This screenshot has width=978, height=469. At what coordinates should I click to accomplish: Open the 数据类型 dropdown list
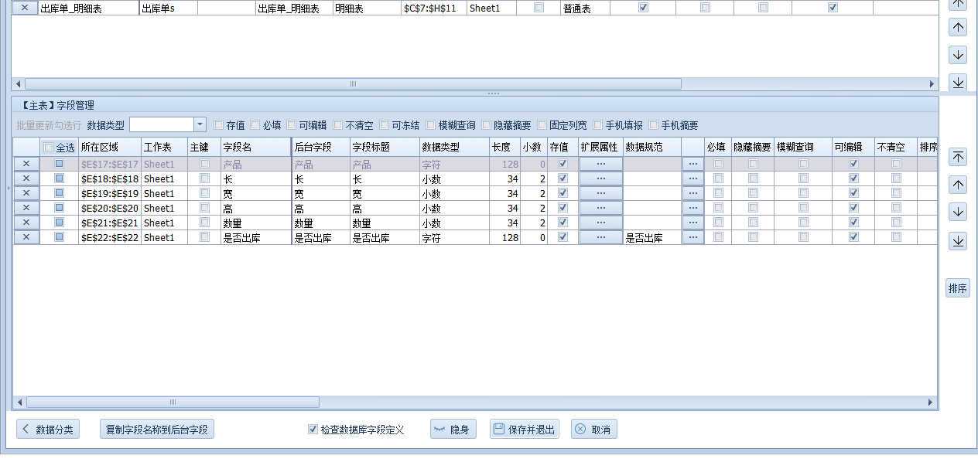coord(200,124)
